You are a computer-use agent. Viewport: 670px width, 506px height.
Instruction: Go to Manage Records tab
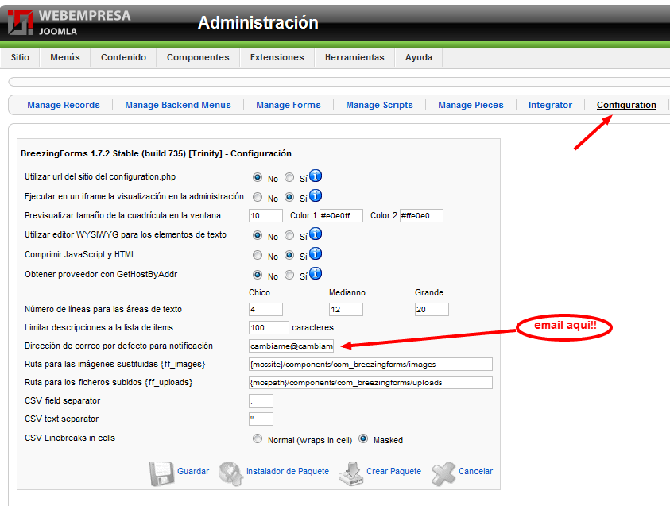(64, 105)
